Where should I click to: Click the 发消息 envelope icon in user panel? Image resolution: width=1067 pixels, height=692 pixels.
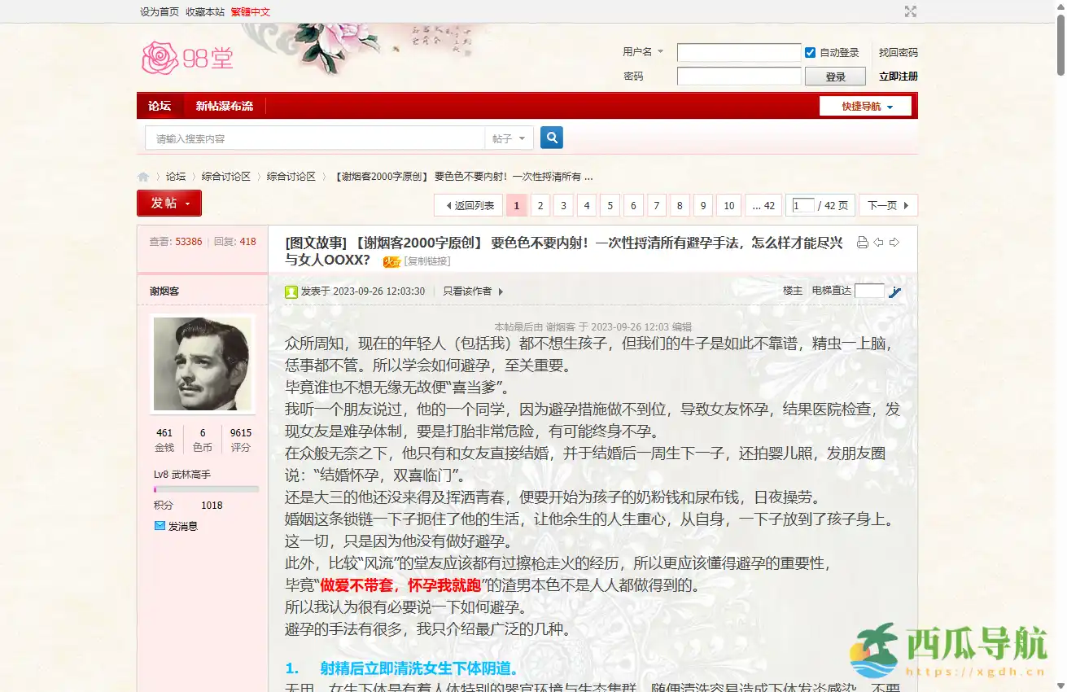[160, 525]
